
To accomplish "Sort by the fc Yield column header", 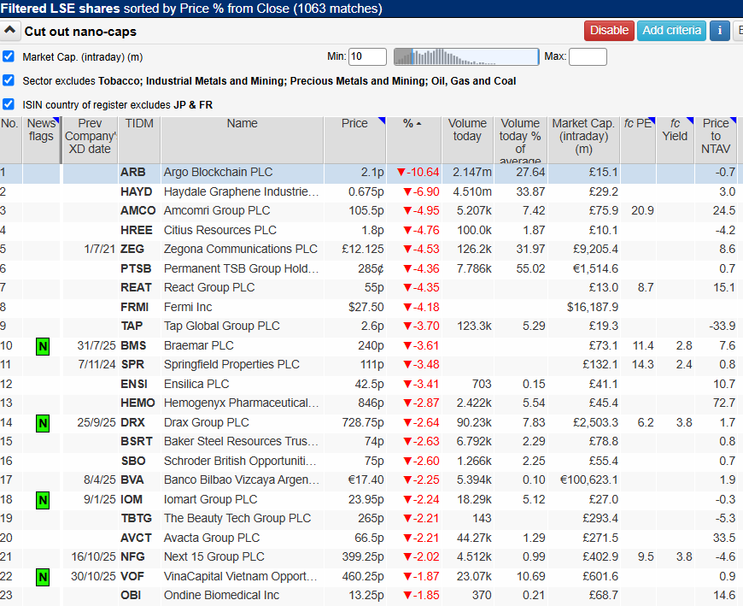I will pyautogui.click(x=676, y=140).
